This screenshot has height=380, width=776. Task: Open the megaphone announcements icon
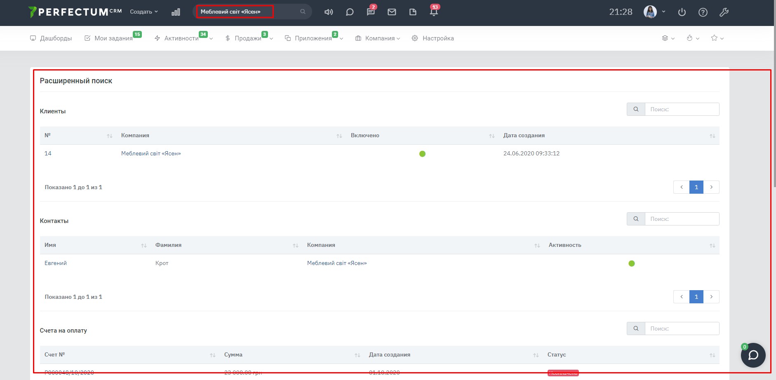point(328,12)
